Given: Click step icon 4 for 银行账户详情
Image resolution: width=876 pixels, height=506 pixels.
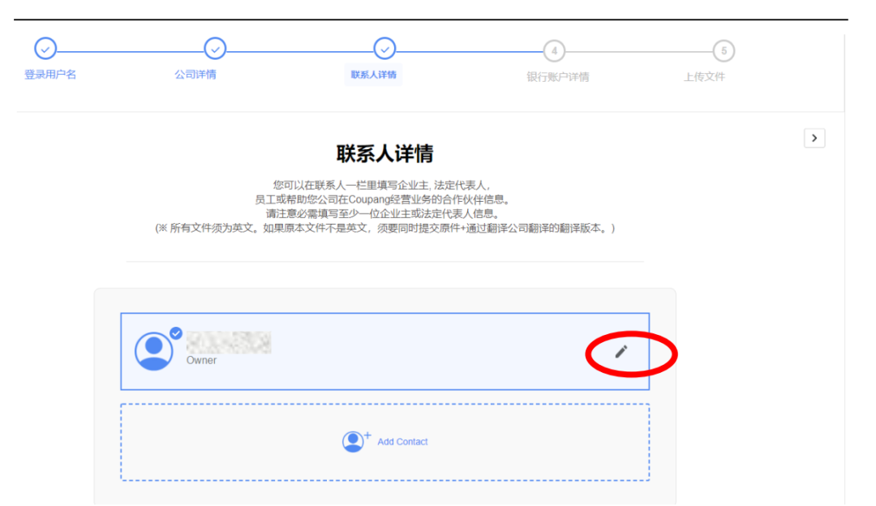Looking at the screenshot, I should click(x=554, y=49).
